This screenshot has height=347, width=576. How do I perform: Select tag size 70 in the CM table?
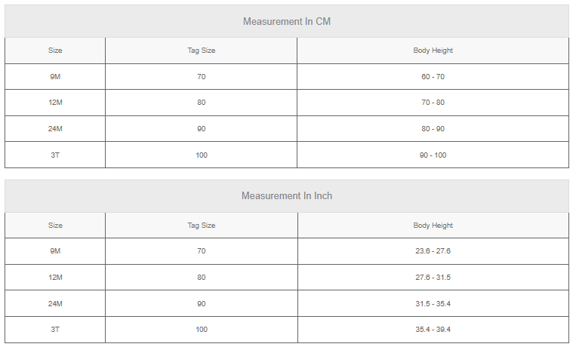click(202, 77)
